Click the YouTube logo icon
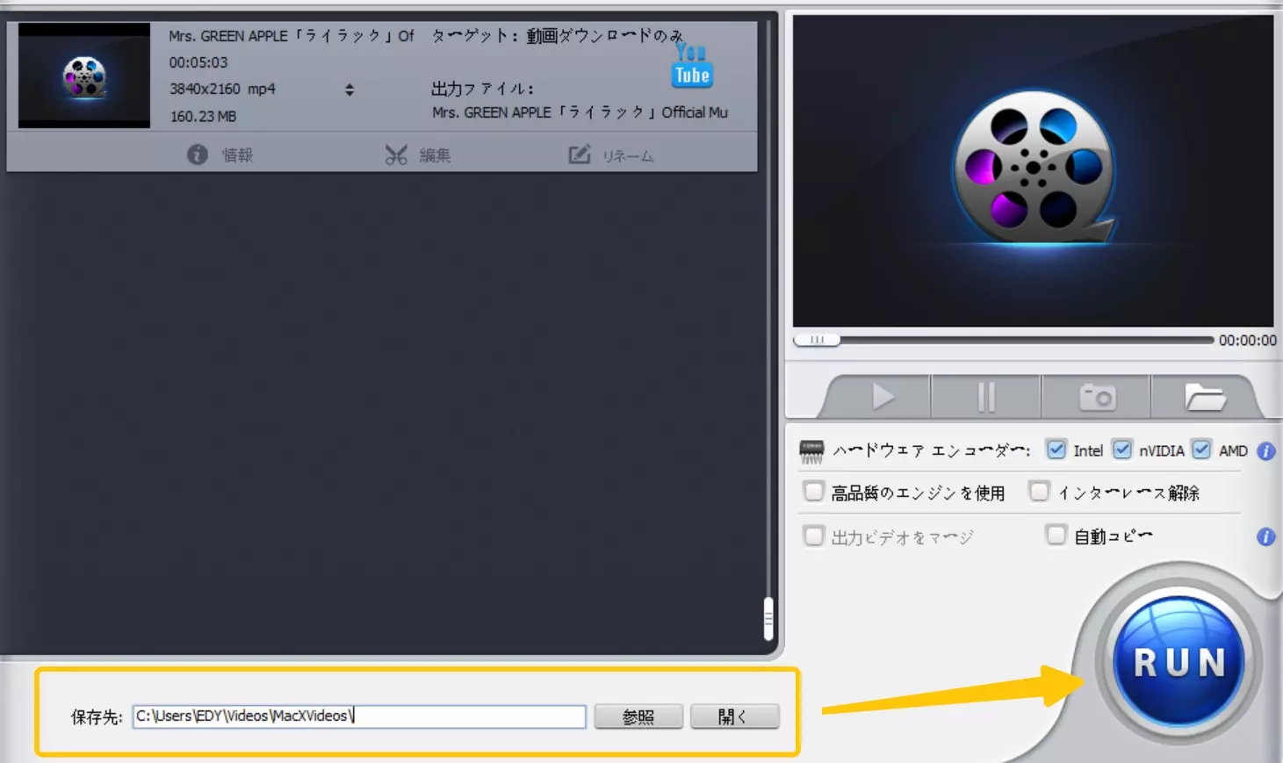This screenshot has height=763, width=1283. 692,67
